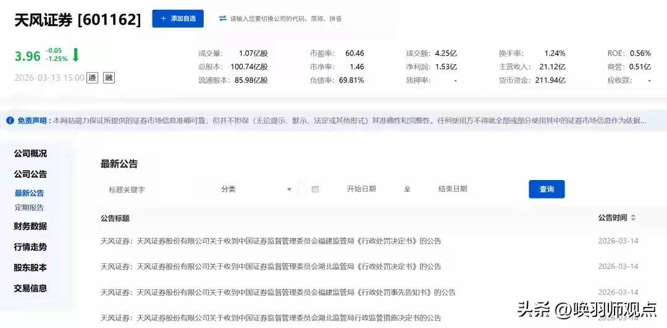The height and width of the screenshot is (328, 667).
Task: Click the 融 badge icon
Action: click(109, 78)
